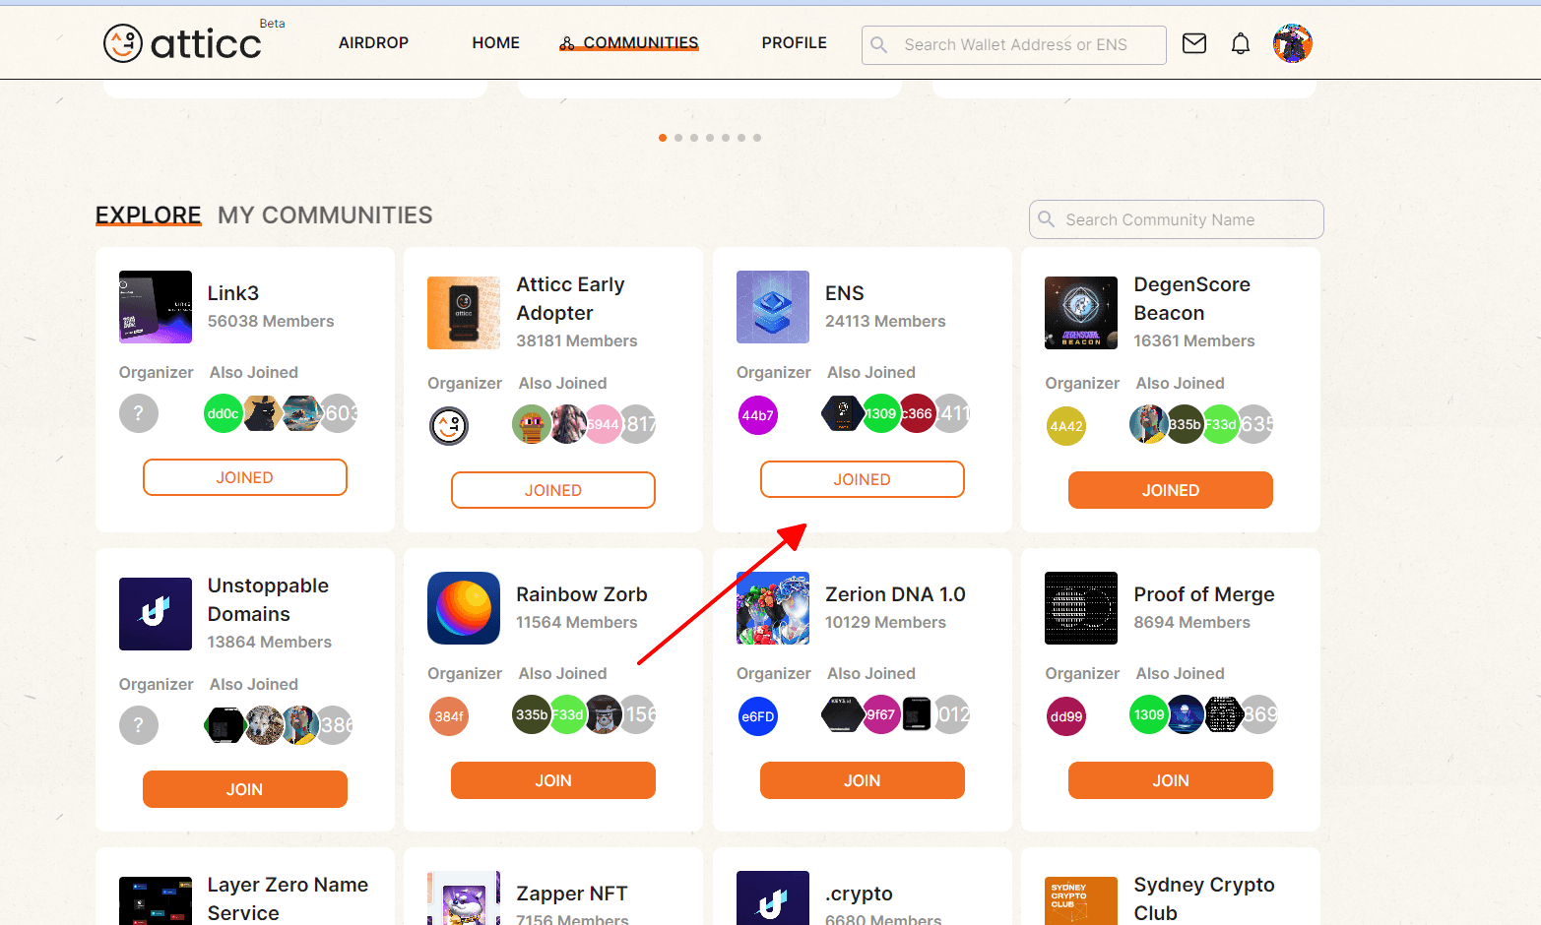Open the Atticc Early Adopter thumbnail
This screenshot has width=1541, height=925.
[464, 313]
